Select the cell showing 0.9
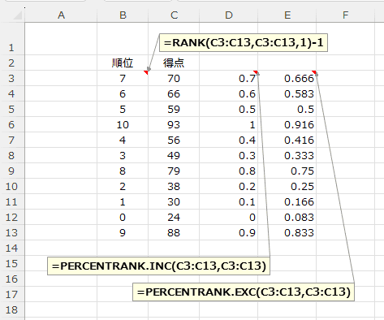This screenshot has height=320, width=384. point(229,232)
